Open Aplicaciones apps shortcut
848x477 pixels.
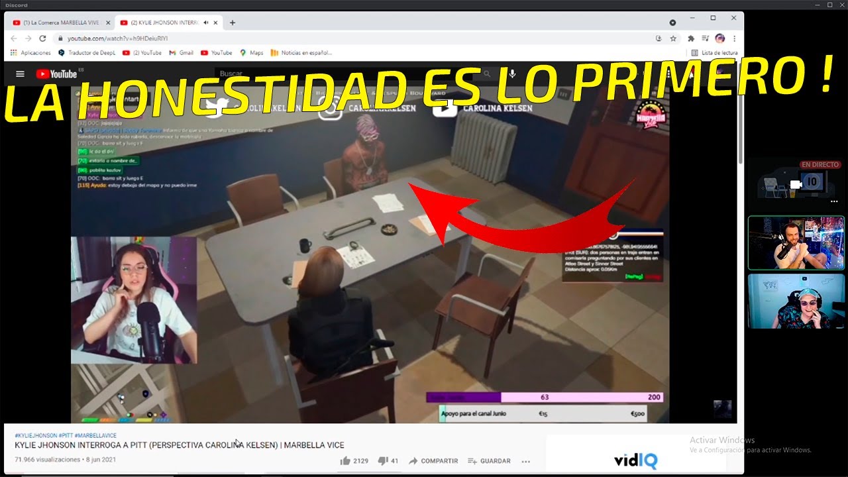point(30,53)
